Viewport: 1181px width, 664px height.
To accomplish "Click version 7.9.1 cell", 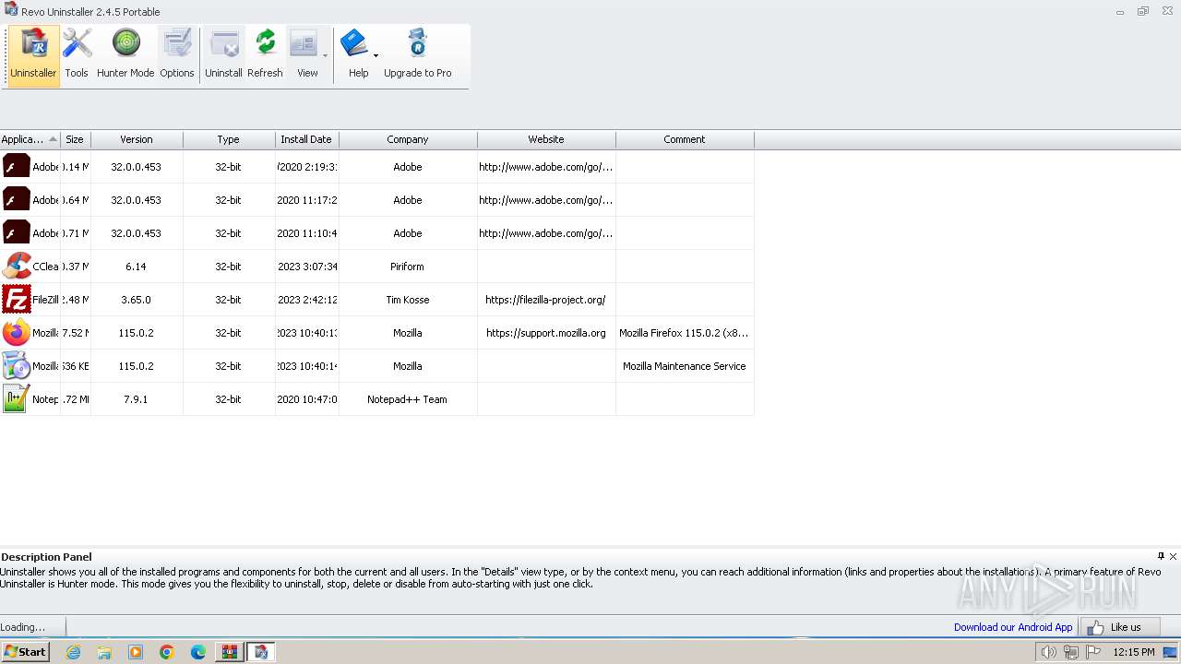I will 137,399.
